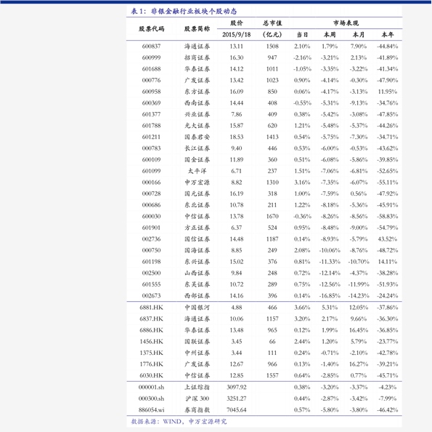This screenshot has width=432, height=432.
Task: Click the -16.85% weekly value
Action: (330, 295)
